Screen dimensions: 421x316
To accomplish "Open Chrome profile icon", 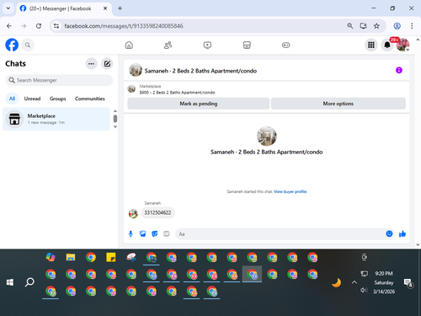I will [x=397, y=26].
